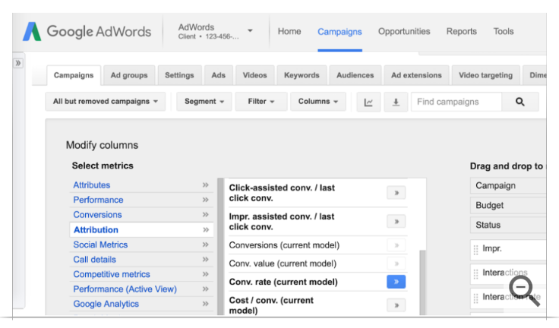This screenshot has height=328, width=559.
Task: Switch to the Ads tab
Action: 219,75
